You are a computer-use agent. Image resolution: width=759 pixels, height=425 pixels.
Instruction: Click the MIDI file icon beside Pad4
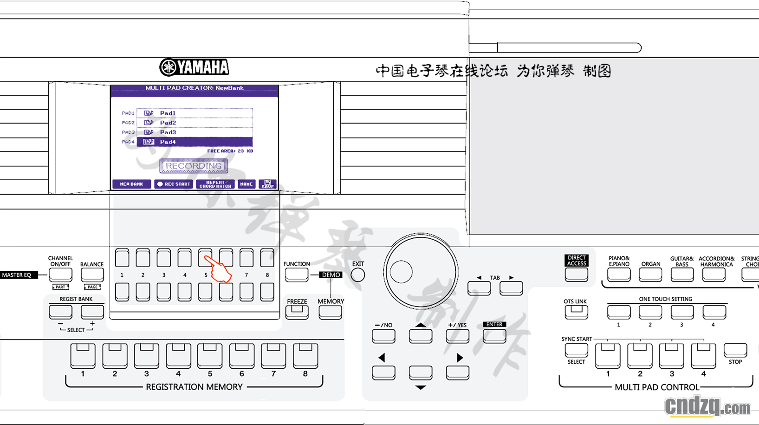tap(149, 142)
